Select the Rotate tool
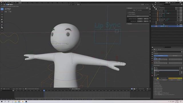183x103 pixels. tap(2, 17)
